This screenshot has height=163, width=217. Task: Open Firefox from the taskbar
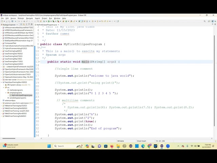click(112, 146)
